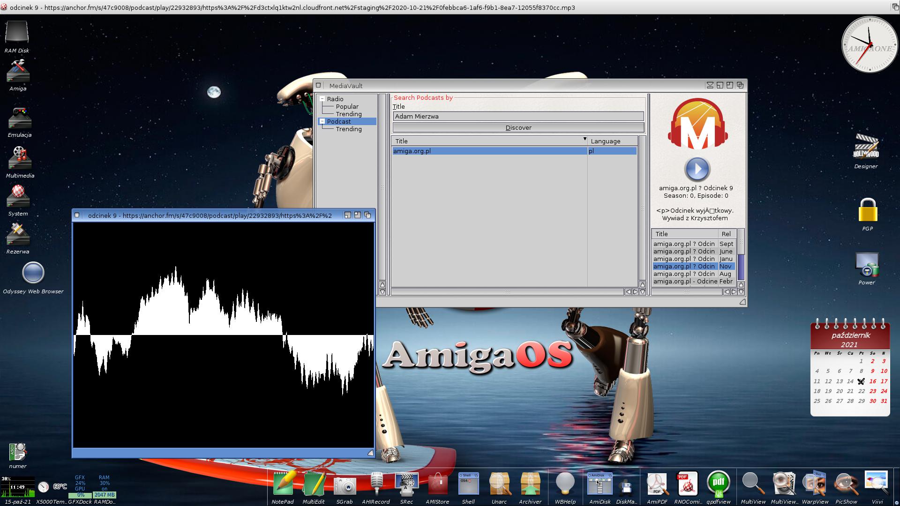Image resolution: width=900 pixels, height=506 pixels.
Task: Open Shell from the dock
Action: coord(468,484)
